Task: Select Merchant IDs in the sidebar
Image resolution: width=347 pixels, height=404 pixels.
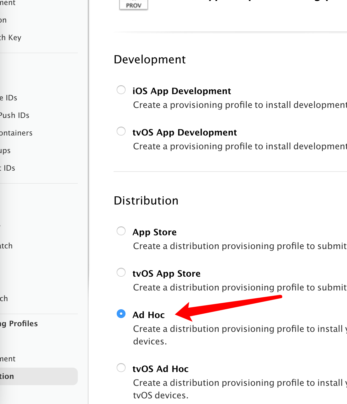Action: pos(8,168)
